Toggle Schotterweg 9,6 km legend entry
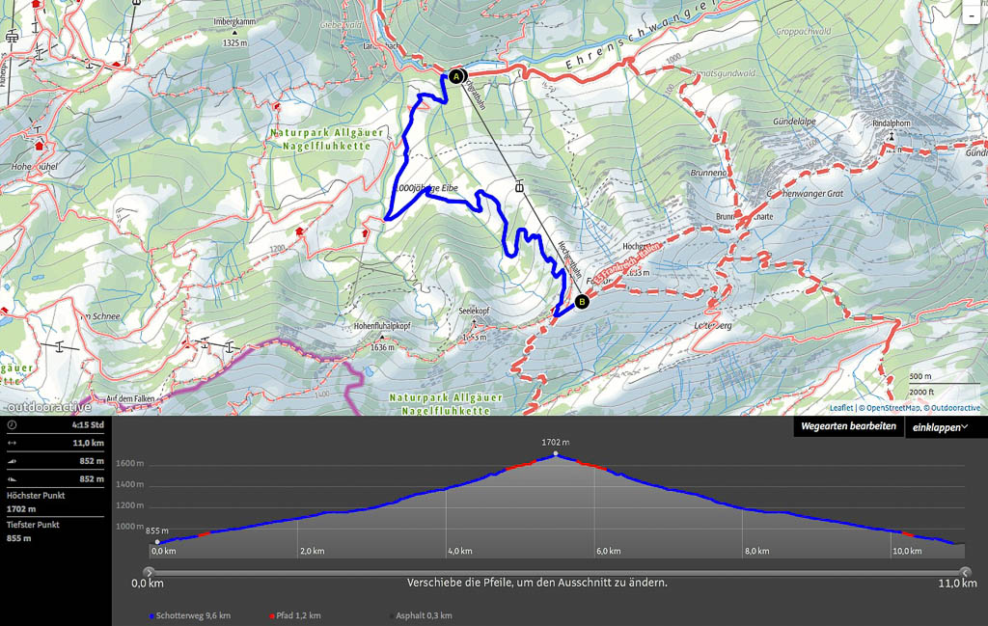 (189, 615)
